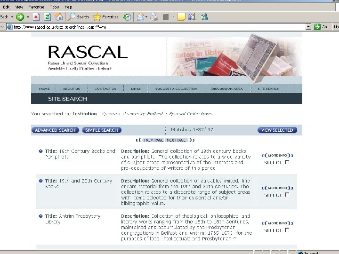The image size is (339, 254).
Task: Click the Internet zone globe in status bar
Action: (300, 253)
